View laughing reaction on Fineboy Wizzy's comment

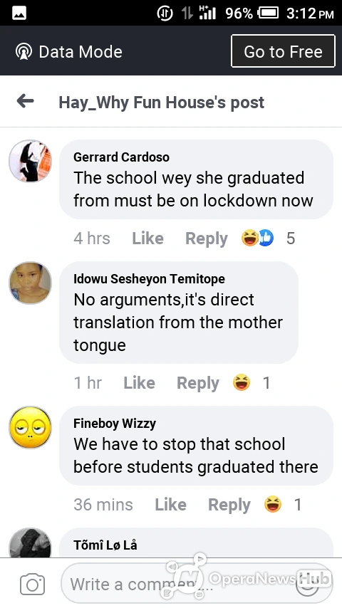pos(272,504)
